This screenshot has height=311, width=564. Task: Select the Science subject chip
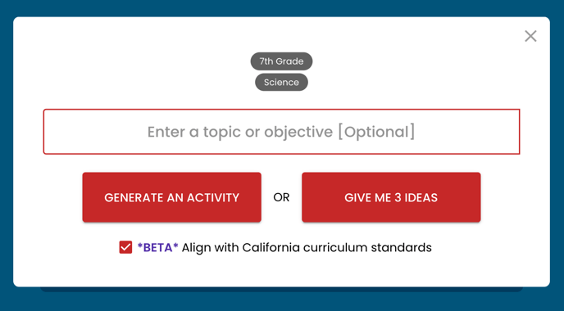[281, 82]
